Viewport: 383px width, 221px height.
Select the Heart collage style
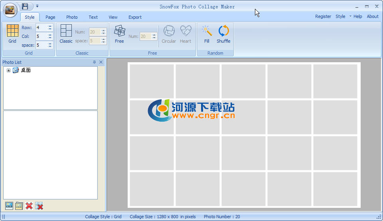point(186,34)
